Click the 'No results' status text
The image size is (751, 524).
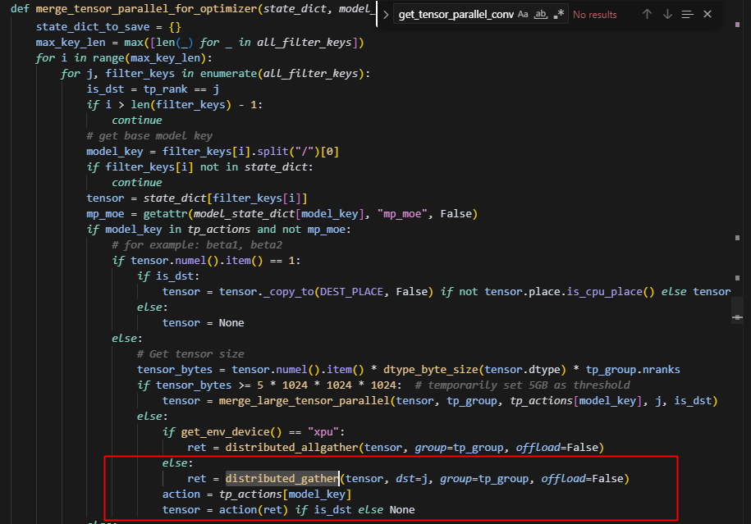coord(595,15)
